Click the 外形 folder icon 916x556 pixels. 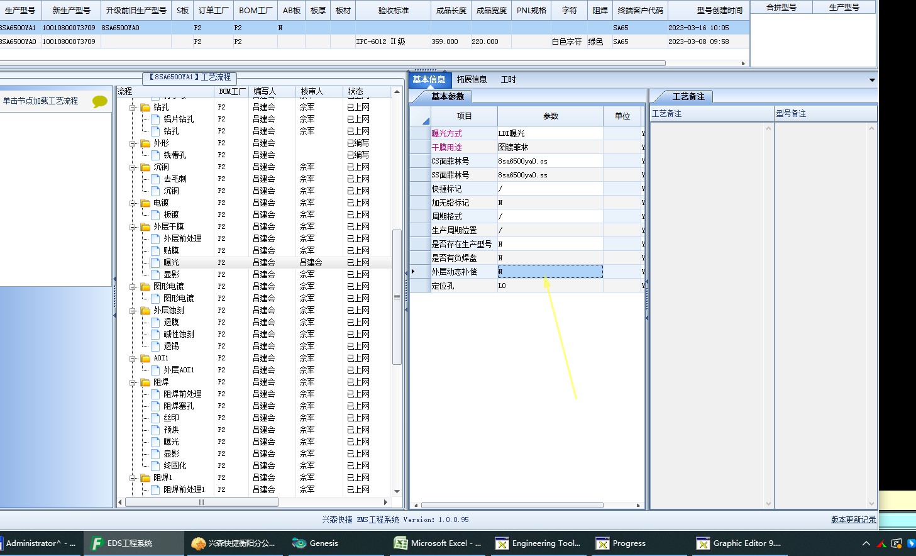tap(145, 143)
